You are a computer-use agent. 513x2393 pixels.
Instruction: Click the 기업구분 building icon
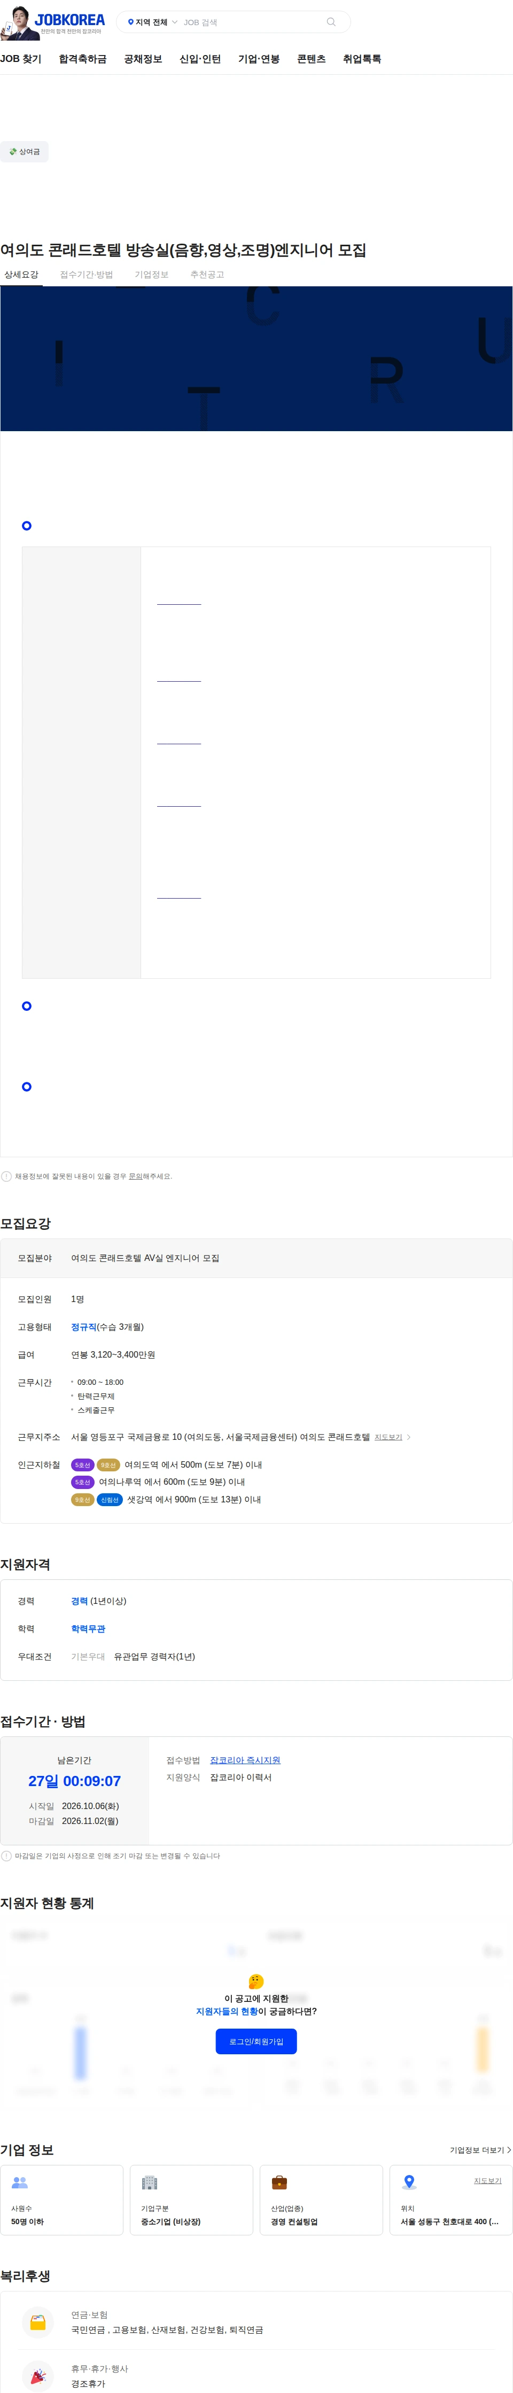pyautogui.click(x=150, y=2182)
